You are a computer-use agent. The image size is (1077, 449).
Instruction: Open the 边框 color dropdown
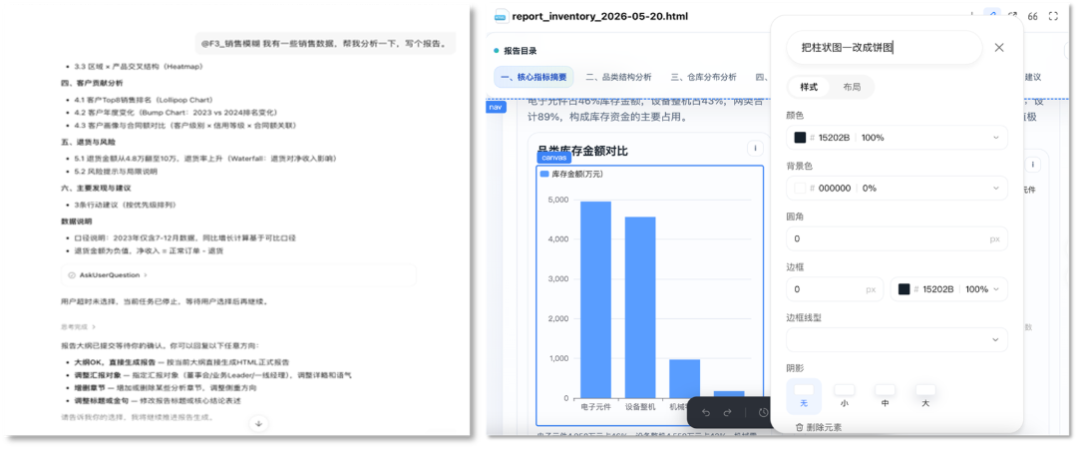996,289
